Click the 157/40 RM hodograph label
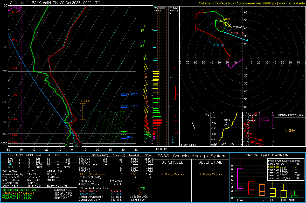This screenshot has width=306, height=203. point(238,33)
